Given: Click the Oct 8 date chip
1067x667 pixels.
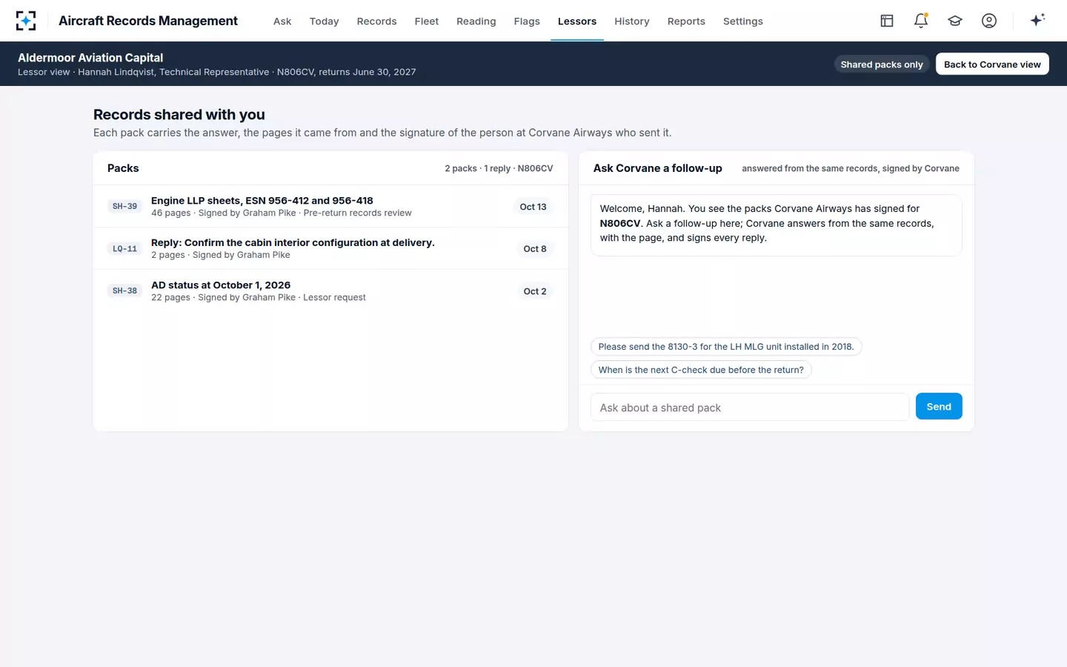Looking at the screenshot, I should [535, 249].
